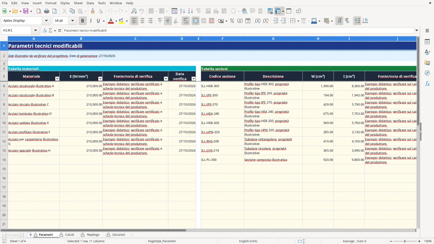Apply the yellow highlighting color swatch

(122, 21)
